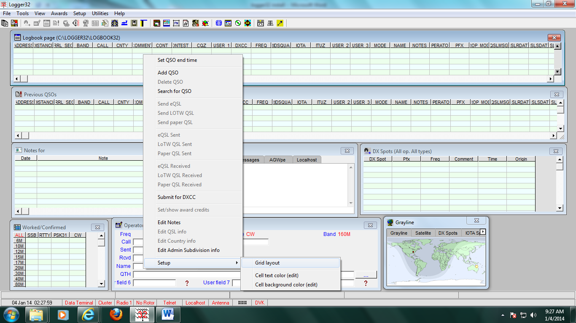Click the Previous QSOs panel title icon
The width and height of the screenshot is (576, 323).
pos(19,94)
